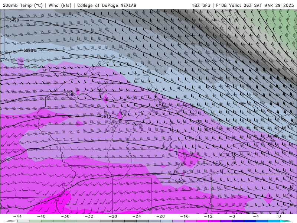This screenshot has height=223, width=297.
Task: Click the -36 colorbar tick label
Action: point(65,216)
